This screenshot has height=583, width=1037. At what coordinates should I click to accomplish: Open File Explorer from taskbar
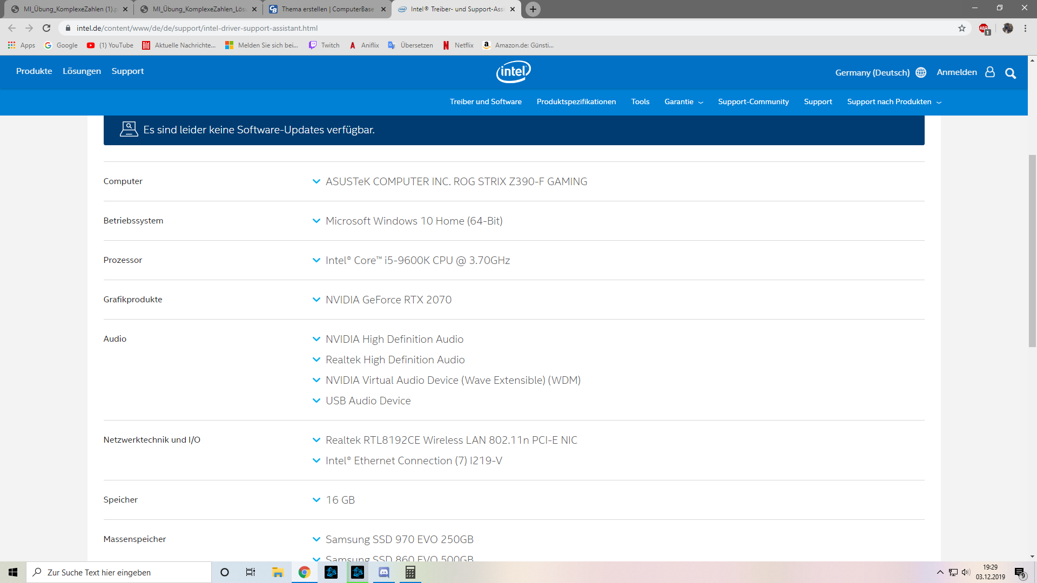(278, 572)
